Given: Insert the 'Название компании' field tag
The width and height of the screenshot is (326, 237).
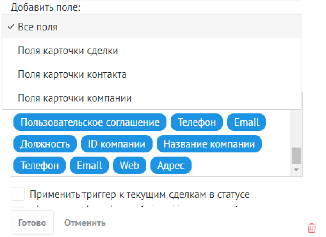Looking at the screenshot, I should coord(209,144).
